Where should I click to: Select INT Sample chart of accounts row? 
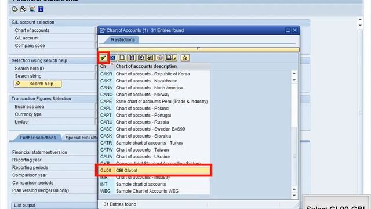(154, 184)
